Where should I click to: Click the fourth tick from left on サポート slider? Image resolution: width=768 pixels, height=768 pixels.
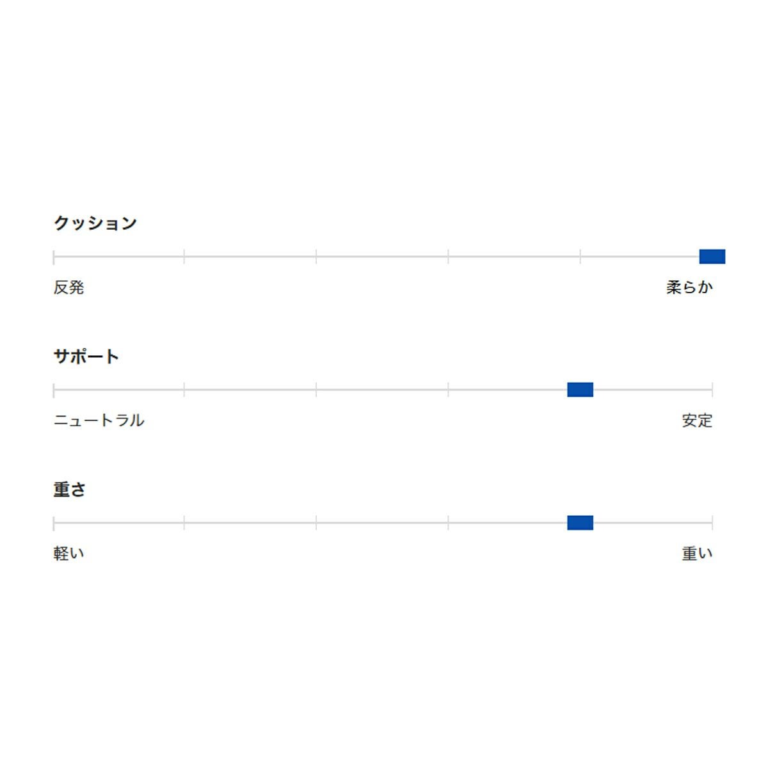coord(448,390)
